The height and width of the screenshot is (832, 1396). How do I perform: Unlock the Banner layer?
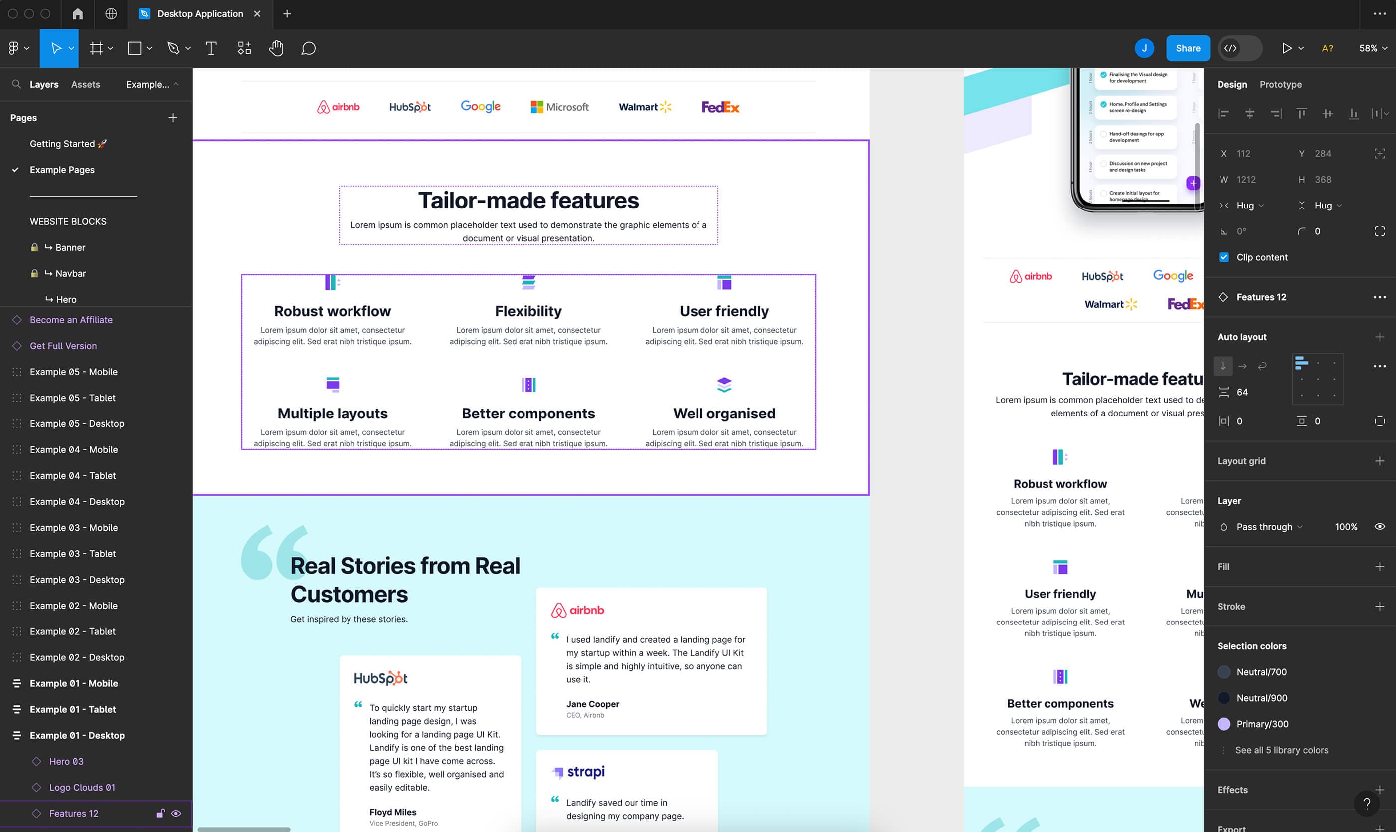(x=34, y=248)
